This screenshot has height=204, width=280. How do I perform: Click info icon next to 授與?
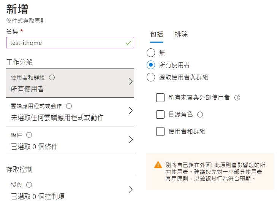point(29,185)
